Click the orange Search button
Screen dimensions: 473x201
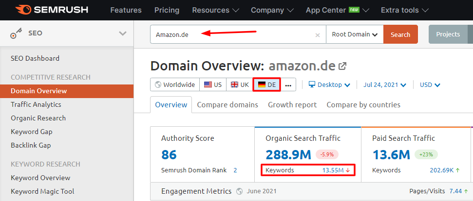pyautogui.click(x=400, y=34)
